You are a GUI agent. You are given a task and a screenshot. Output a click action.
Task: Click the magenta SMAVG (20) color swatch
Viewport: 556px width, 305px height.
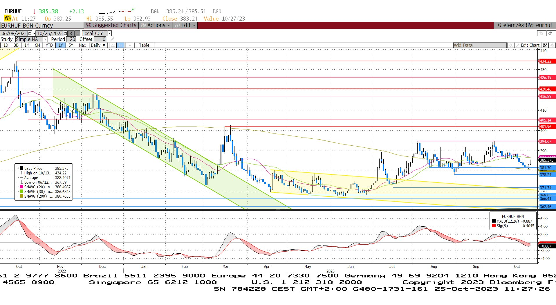tap(21, 187)
